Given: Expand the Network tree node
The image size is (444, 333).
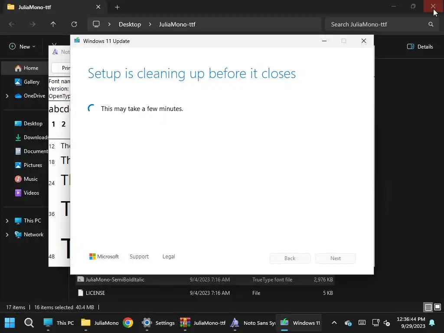Looking at the screenshot, I should click(x=7, y=235).
